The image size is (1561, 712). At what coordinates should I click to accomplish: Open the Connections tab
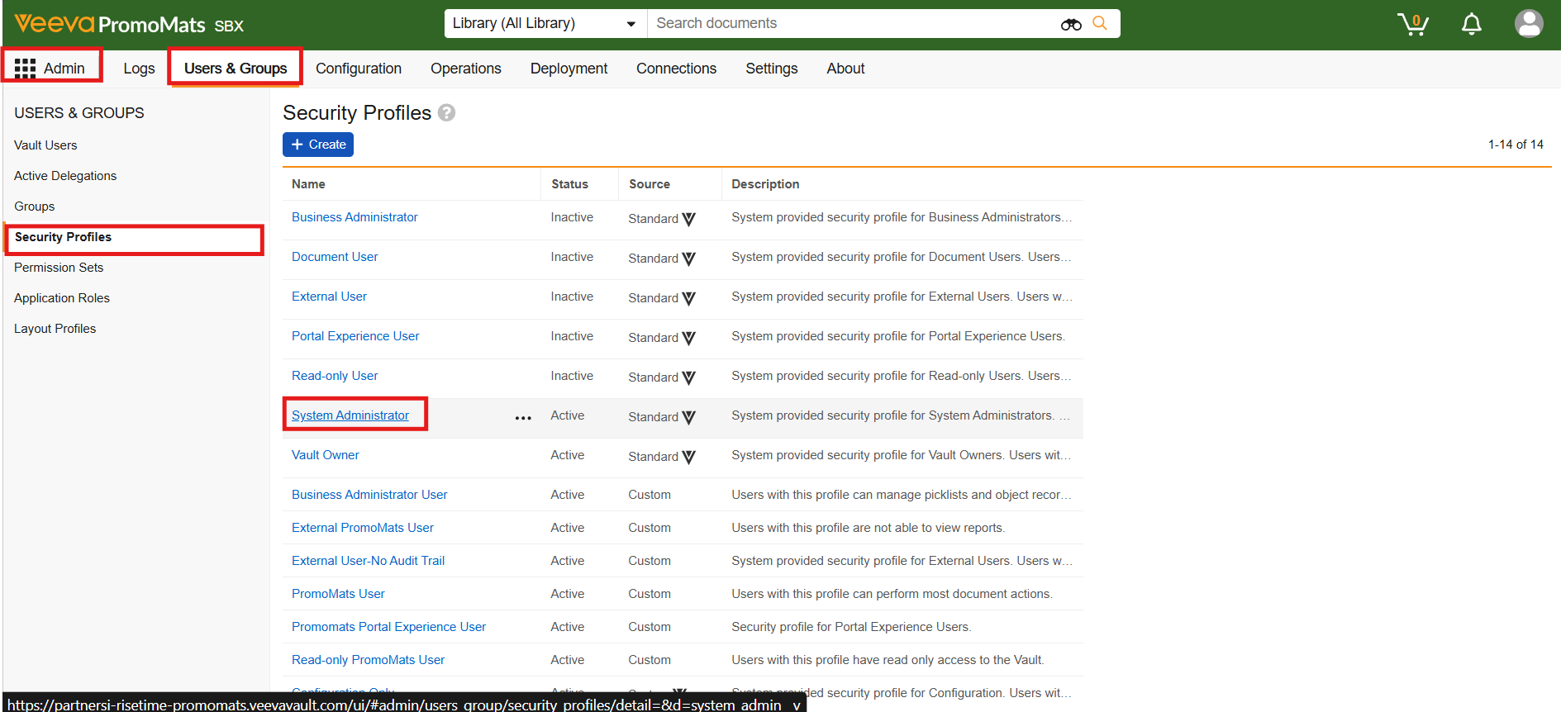tap(676, 69)
